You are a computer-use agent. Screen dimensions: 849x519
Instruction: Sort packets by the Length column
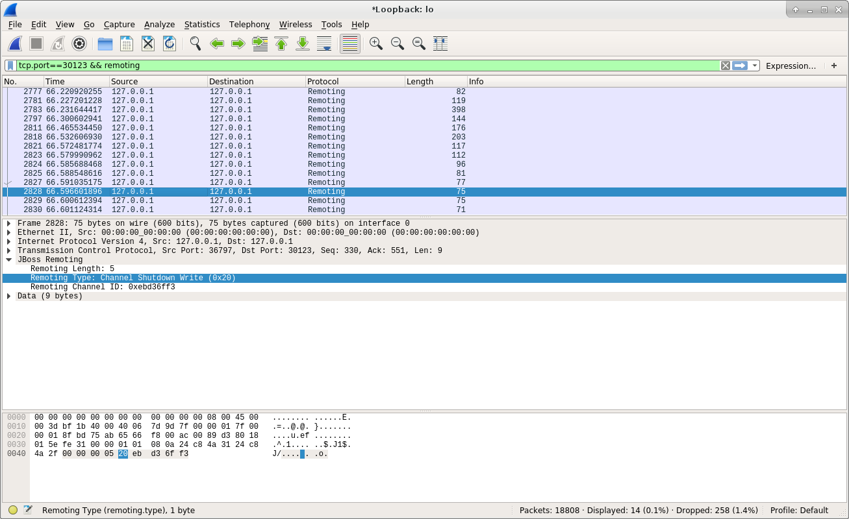point(436,81)
